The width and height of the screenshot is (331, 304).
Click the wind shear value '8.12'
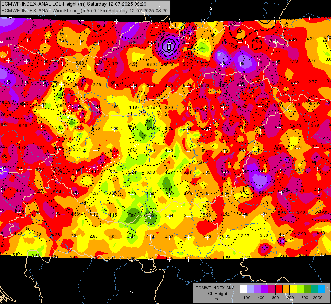[x=224, y=150]
